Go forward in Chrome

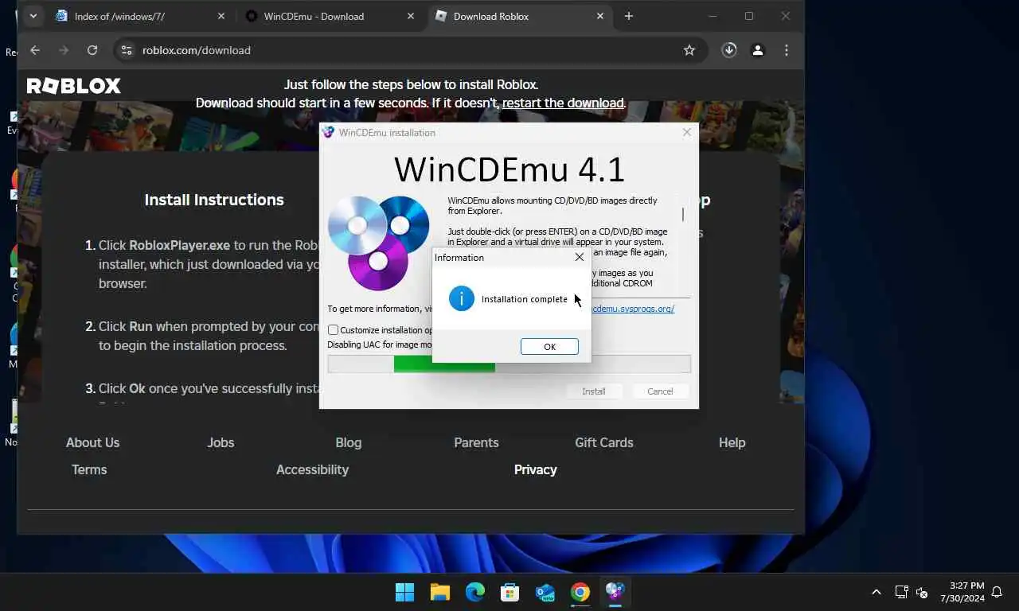[x=64, y=50]
